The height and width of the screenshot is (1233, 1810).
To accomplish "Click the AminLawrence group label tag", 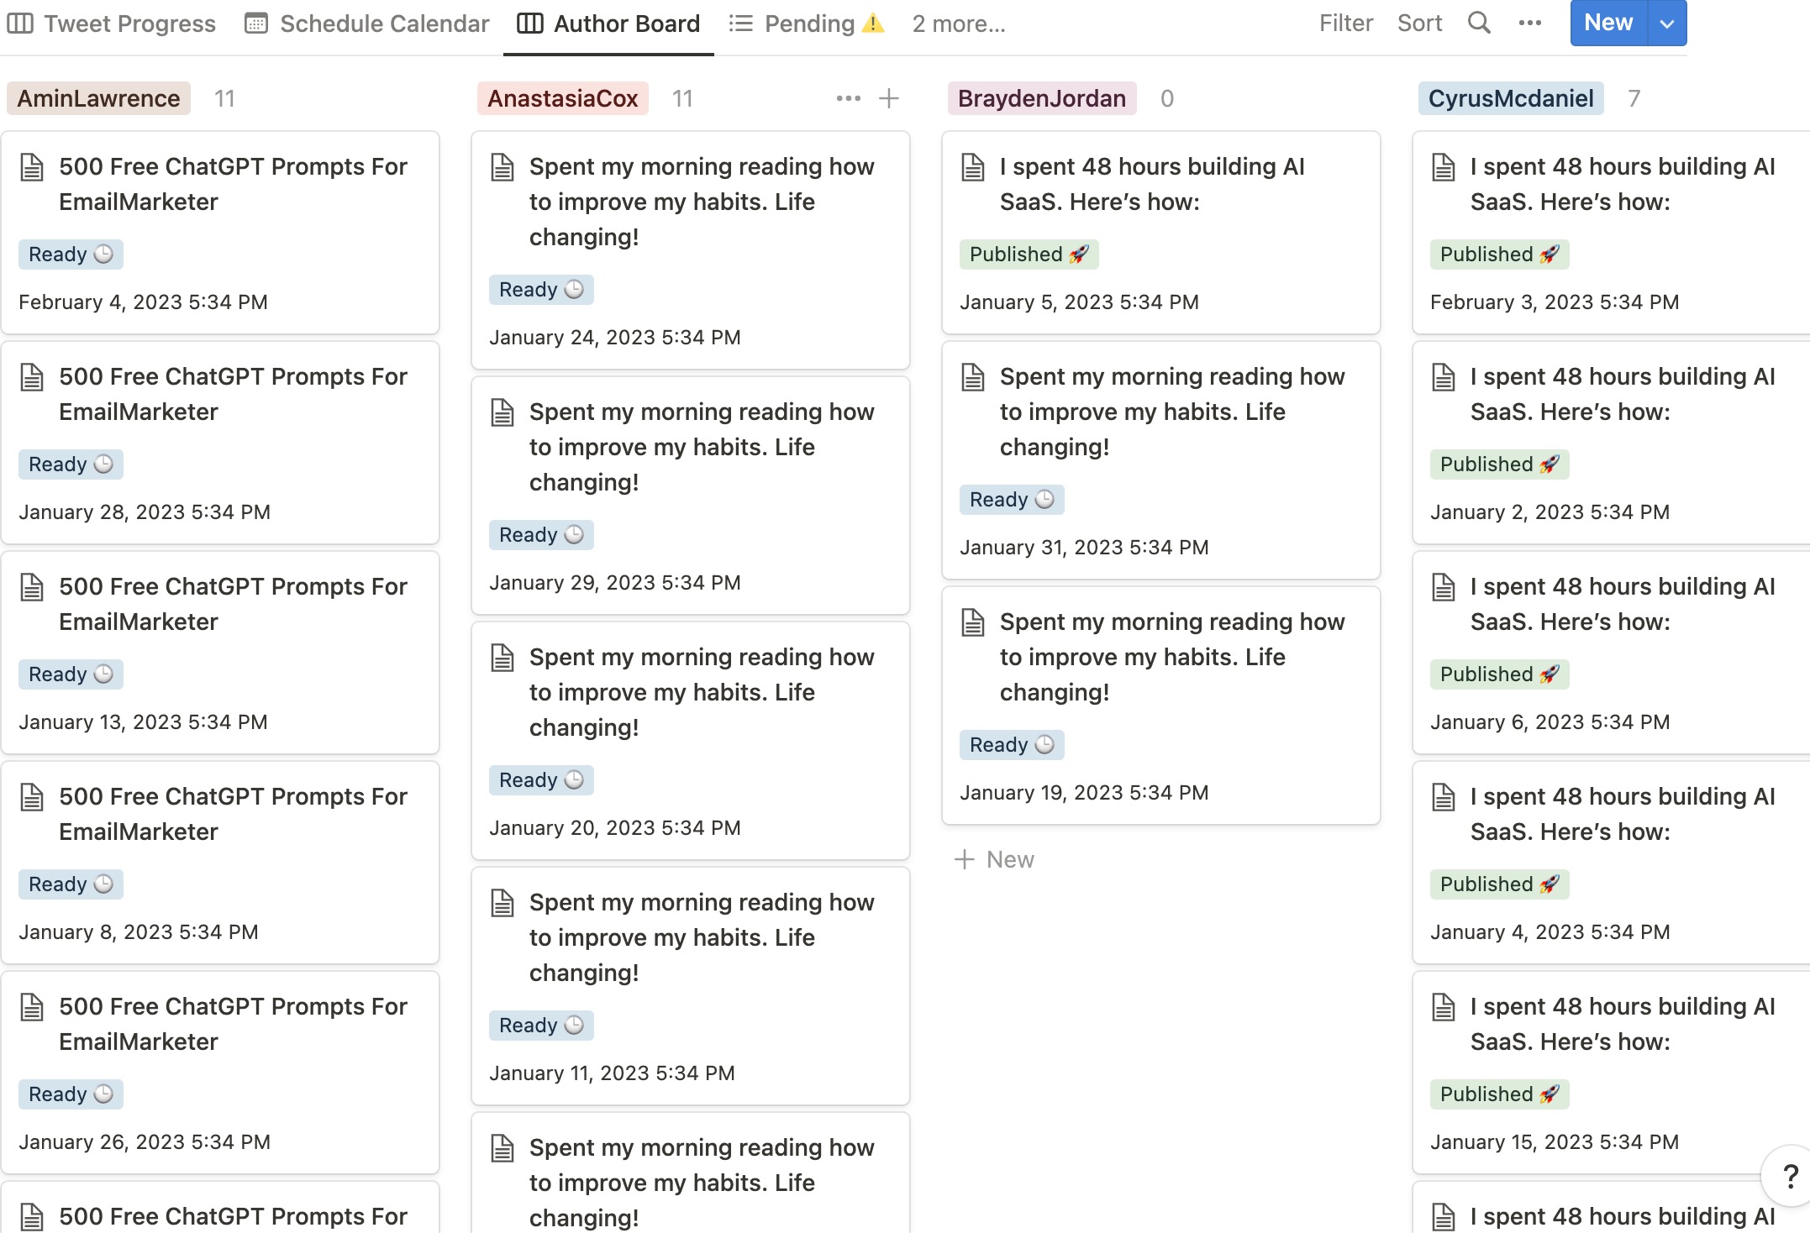I will 98,98.
